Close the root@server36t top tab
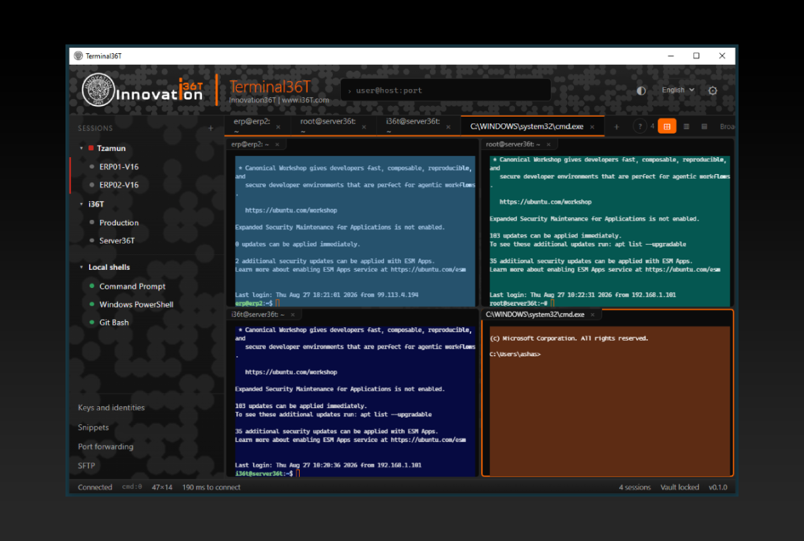The image size is (804, 541). click(364, 127)
